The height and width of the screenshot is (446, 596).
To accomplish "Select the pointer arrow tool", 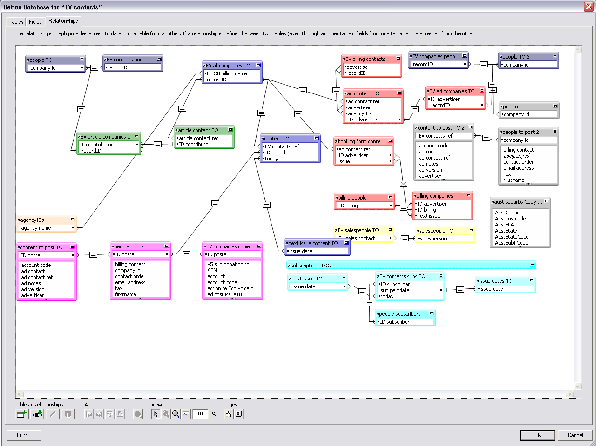I will (x=156, y=414).
